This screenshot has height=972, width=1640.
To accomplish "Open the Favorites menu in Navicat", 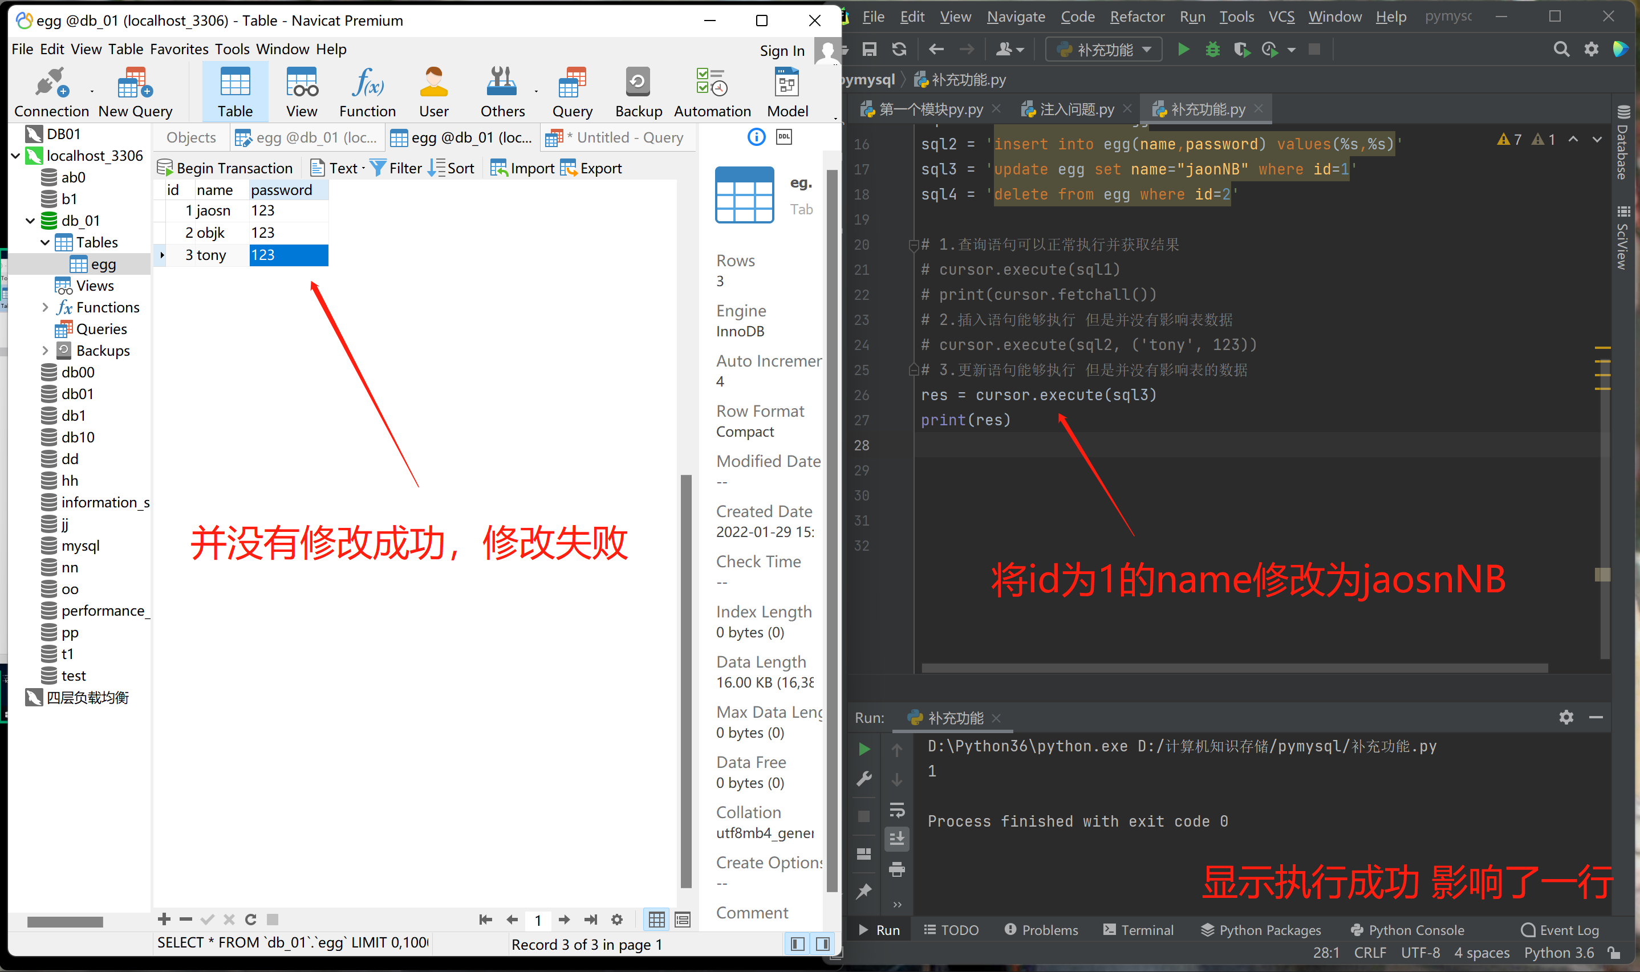I will (x=179, y=49).
